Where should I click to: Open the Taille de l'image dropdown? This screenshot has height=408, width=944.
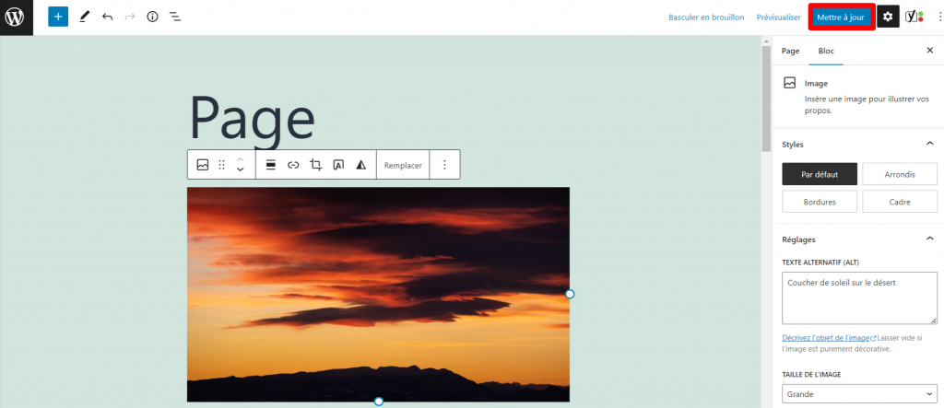point(859,395)
